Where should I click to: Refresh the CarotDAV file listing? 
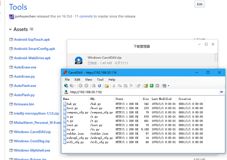click(100, 86)
